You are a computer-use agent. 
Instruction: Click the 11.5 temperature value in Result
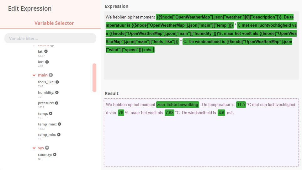241,104
